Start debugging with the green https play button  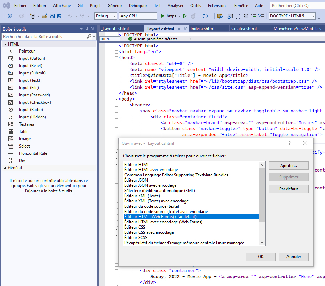coord(168,16)
